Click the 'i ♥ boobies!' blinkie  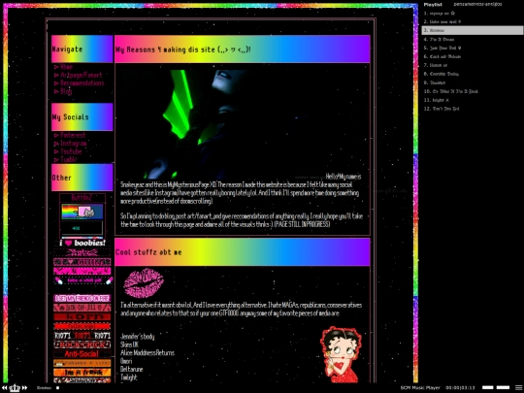coord(82,243)
